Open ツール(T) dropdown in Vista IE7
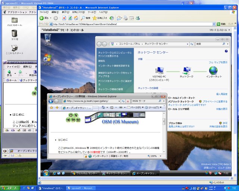 153,107
